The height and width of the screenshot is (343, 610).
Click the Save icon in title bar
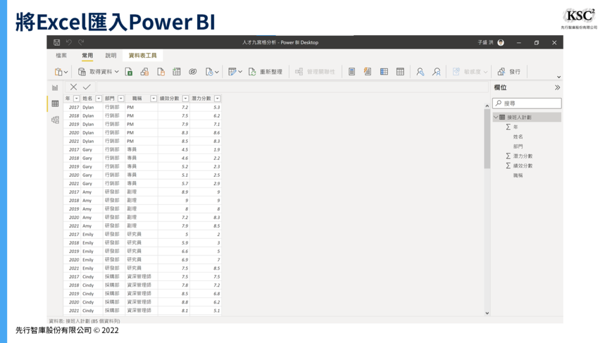[x=57, y=42]
